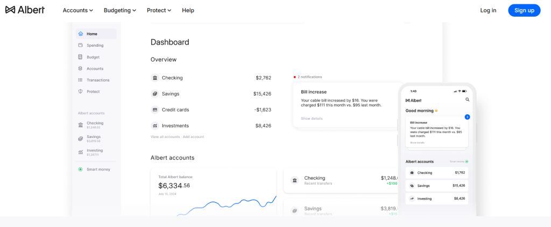The width and height of the screenshot is (551, 227).
Task: Click the blue Sign up button
Action: pyautogui.click(x=524, y=11)
